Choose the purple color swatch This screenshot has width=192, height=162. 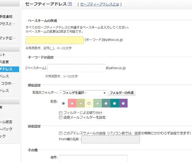coord(123,103)
